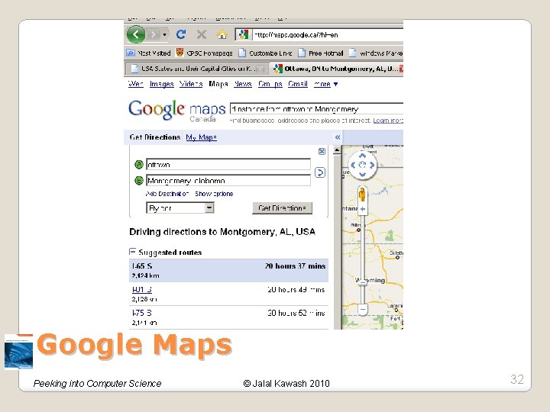Expand the more dropdown in Google nav
The height and width of the screenshot is (412, 550).
click(x=325, y=84)
